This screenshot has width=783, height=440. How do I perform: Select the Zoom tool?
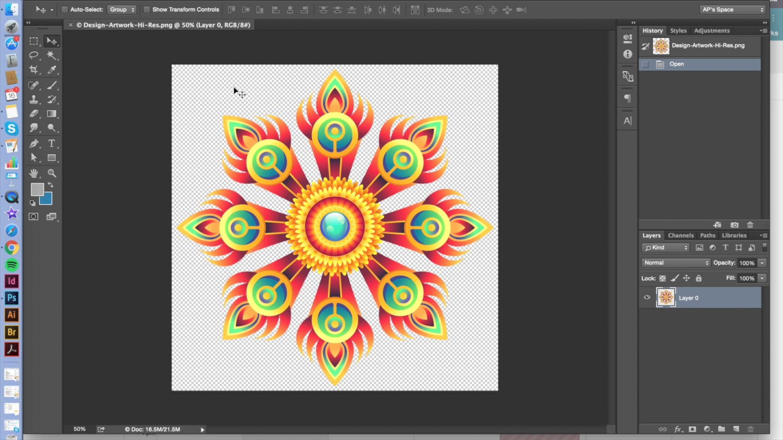[52, 174]
